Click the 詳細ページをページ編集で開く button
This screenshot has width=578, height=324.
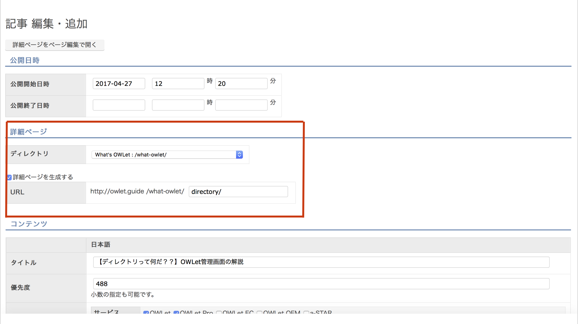pyautogui.click(x=55, y=45)
